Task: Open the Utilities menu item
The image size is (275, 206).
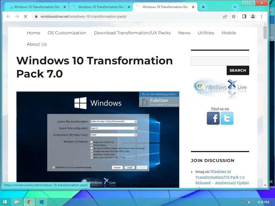Action: coord(206,33)
